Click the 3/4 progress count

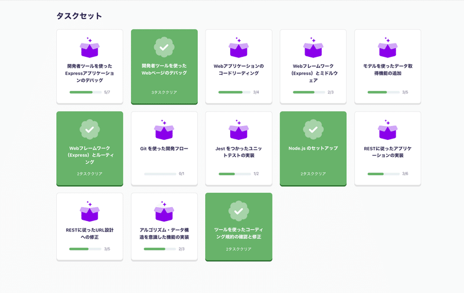256,92
